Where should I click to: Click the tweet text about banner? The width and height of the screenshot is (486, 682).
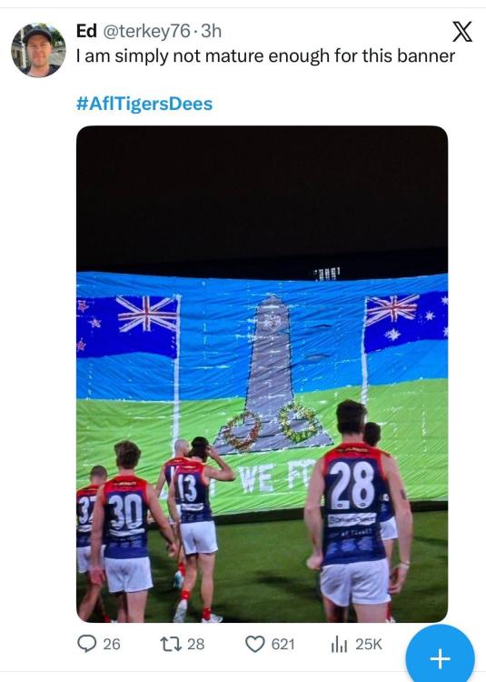click(x=265, y=55)
